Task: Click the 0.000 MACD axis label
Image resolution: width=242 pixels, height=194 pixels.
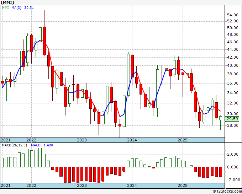Action: (x=233, y=167)
